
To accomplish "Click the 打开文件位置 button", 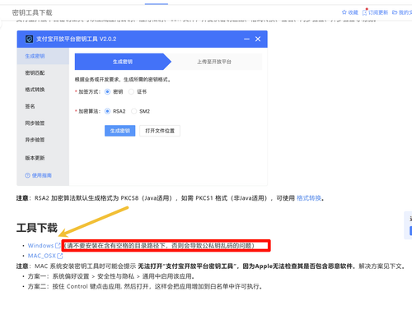I will tap(160, 131).
